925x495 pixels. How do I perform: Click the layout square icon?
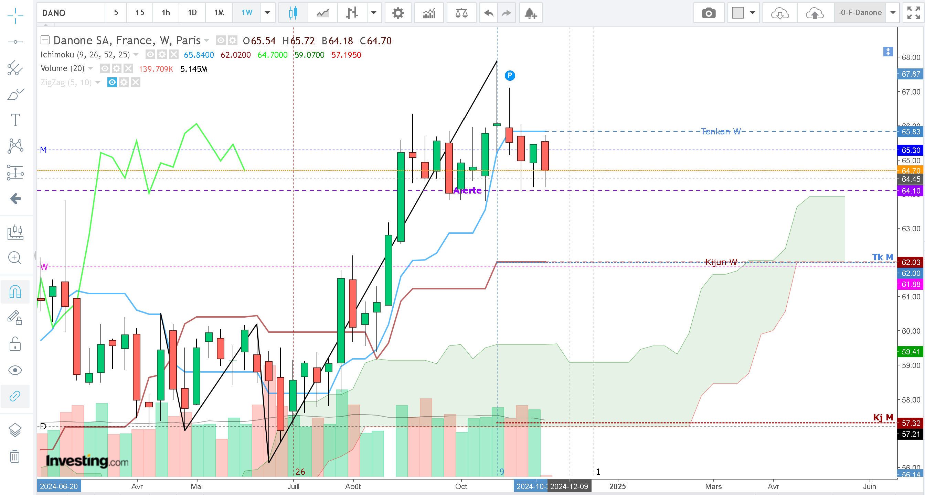click(x=737, y=13)
